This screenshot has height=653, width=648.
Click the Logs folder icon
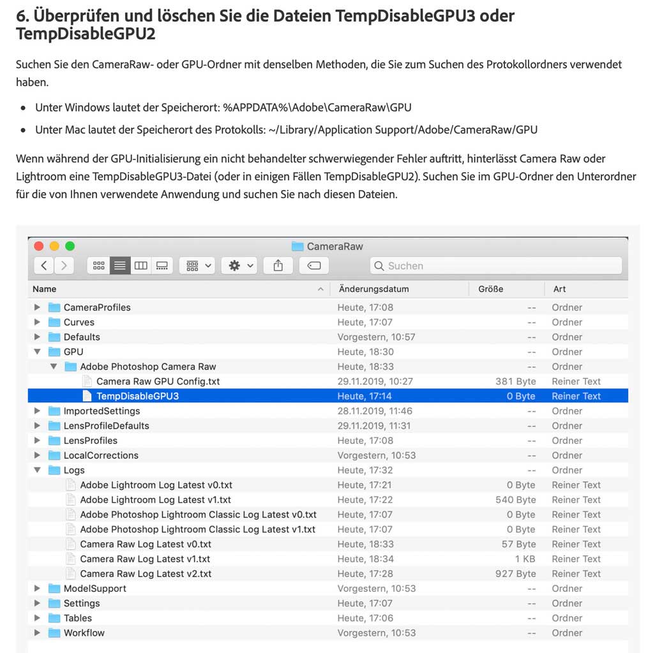click(54, 470)
